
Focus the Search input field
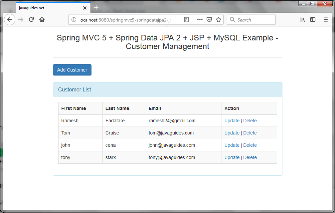(251, 20)
